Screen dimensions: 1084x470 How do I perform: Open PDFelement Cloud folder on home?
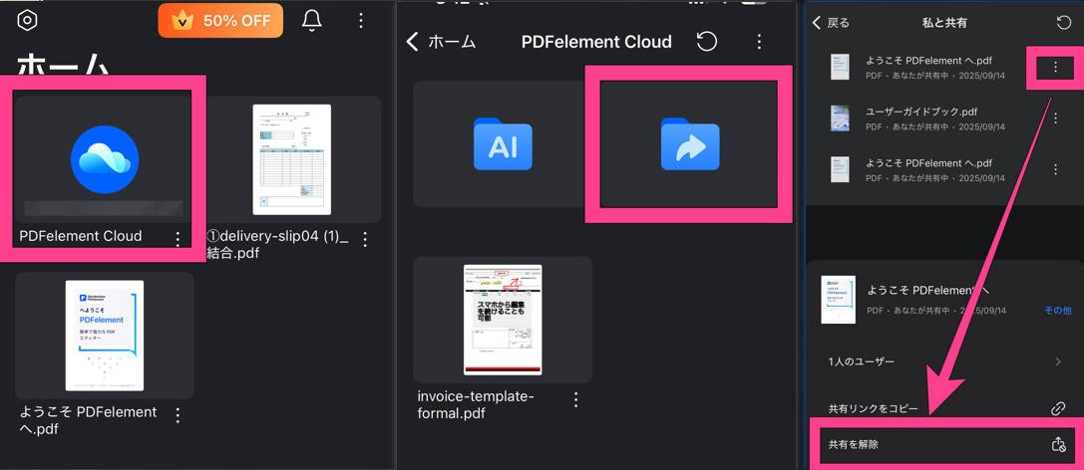pos(104,159)
